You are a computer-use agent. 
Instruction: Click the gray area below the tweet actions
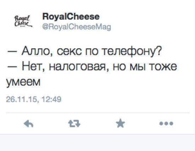pos(97,143)
